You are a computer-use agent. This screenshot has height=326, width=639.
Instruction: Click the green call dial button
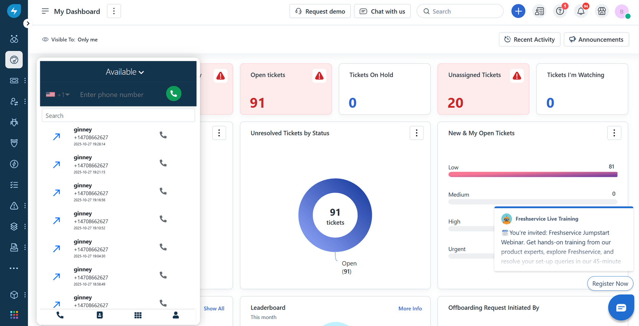[x=174, y=94]
